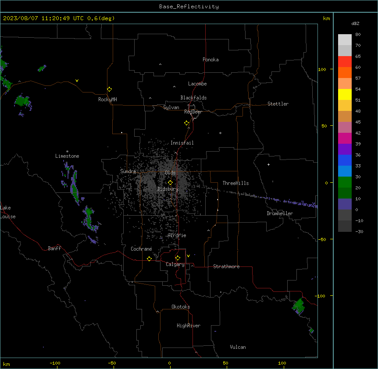378x369 pixels.
Task: Click the yellow diamond marker at Olds
Action: click(170, 183)
